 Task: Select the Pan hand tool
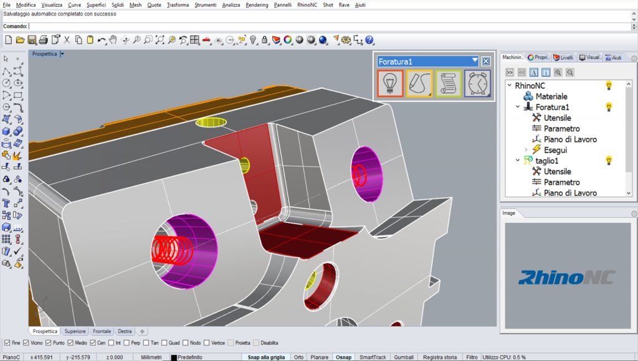(113, 40)
